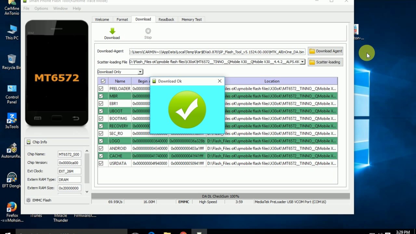
Task: Click the High Speed status entry
Action: pos(208,202)
